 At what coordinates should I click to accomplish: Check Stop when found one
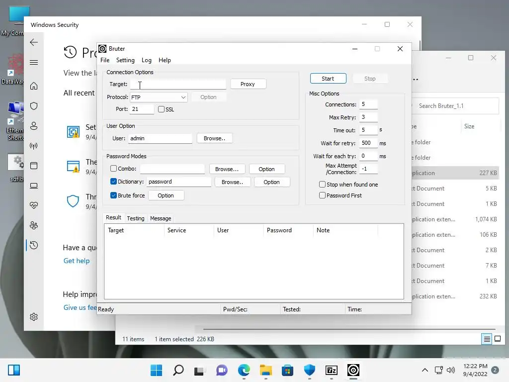pyautogui.click(x=322, y=184)
